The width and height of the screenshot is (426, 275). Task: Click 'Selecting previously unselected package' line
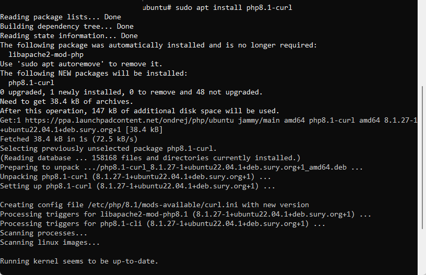click(x=109, y=149)
